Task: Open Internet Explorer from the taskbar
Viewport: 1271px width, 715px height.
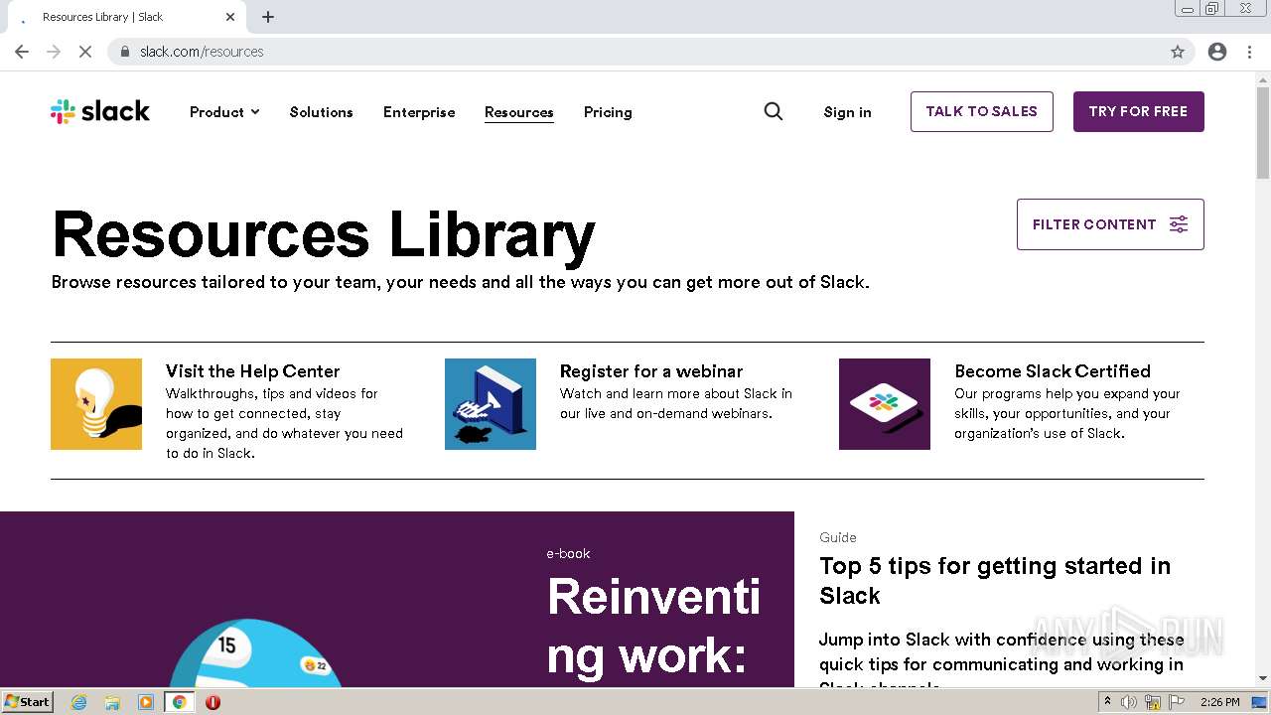Action: click(79, 702)
